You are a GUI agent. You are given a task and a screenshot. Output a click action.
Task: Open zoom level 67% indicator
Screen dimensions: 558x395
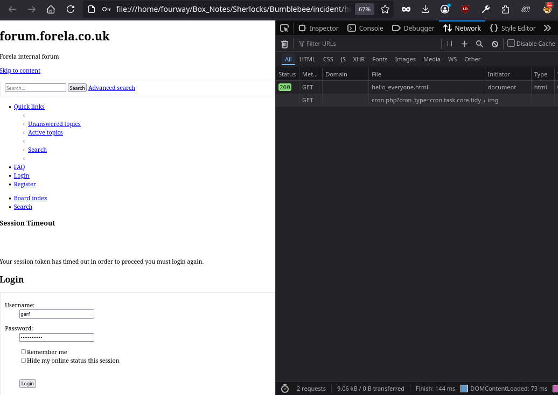365,9
